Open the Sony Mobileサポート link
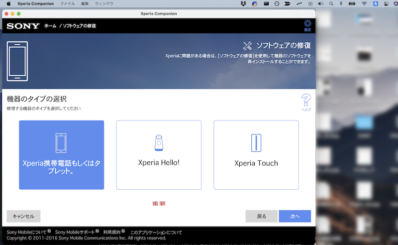398x245 pixels. [x=75, y=232]
